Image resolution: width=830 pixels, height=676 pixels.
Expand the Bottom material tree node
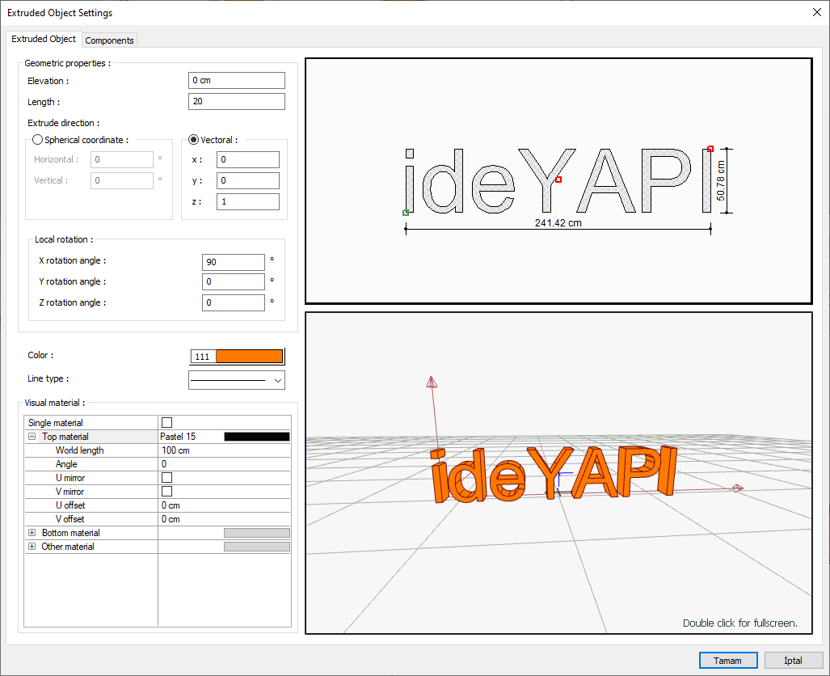coord(32,533)
